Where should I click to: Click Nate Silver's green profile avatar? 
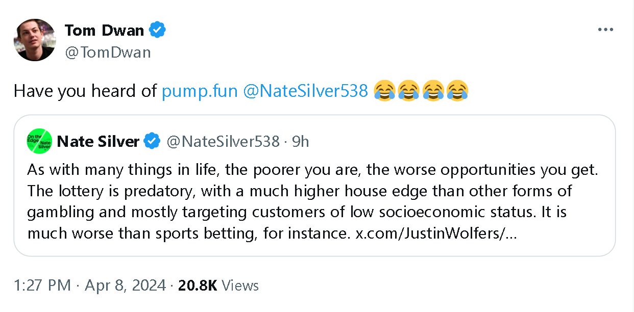tap(40, 141)
